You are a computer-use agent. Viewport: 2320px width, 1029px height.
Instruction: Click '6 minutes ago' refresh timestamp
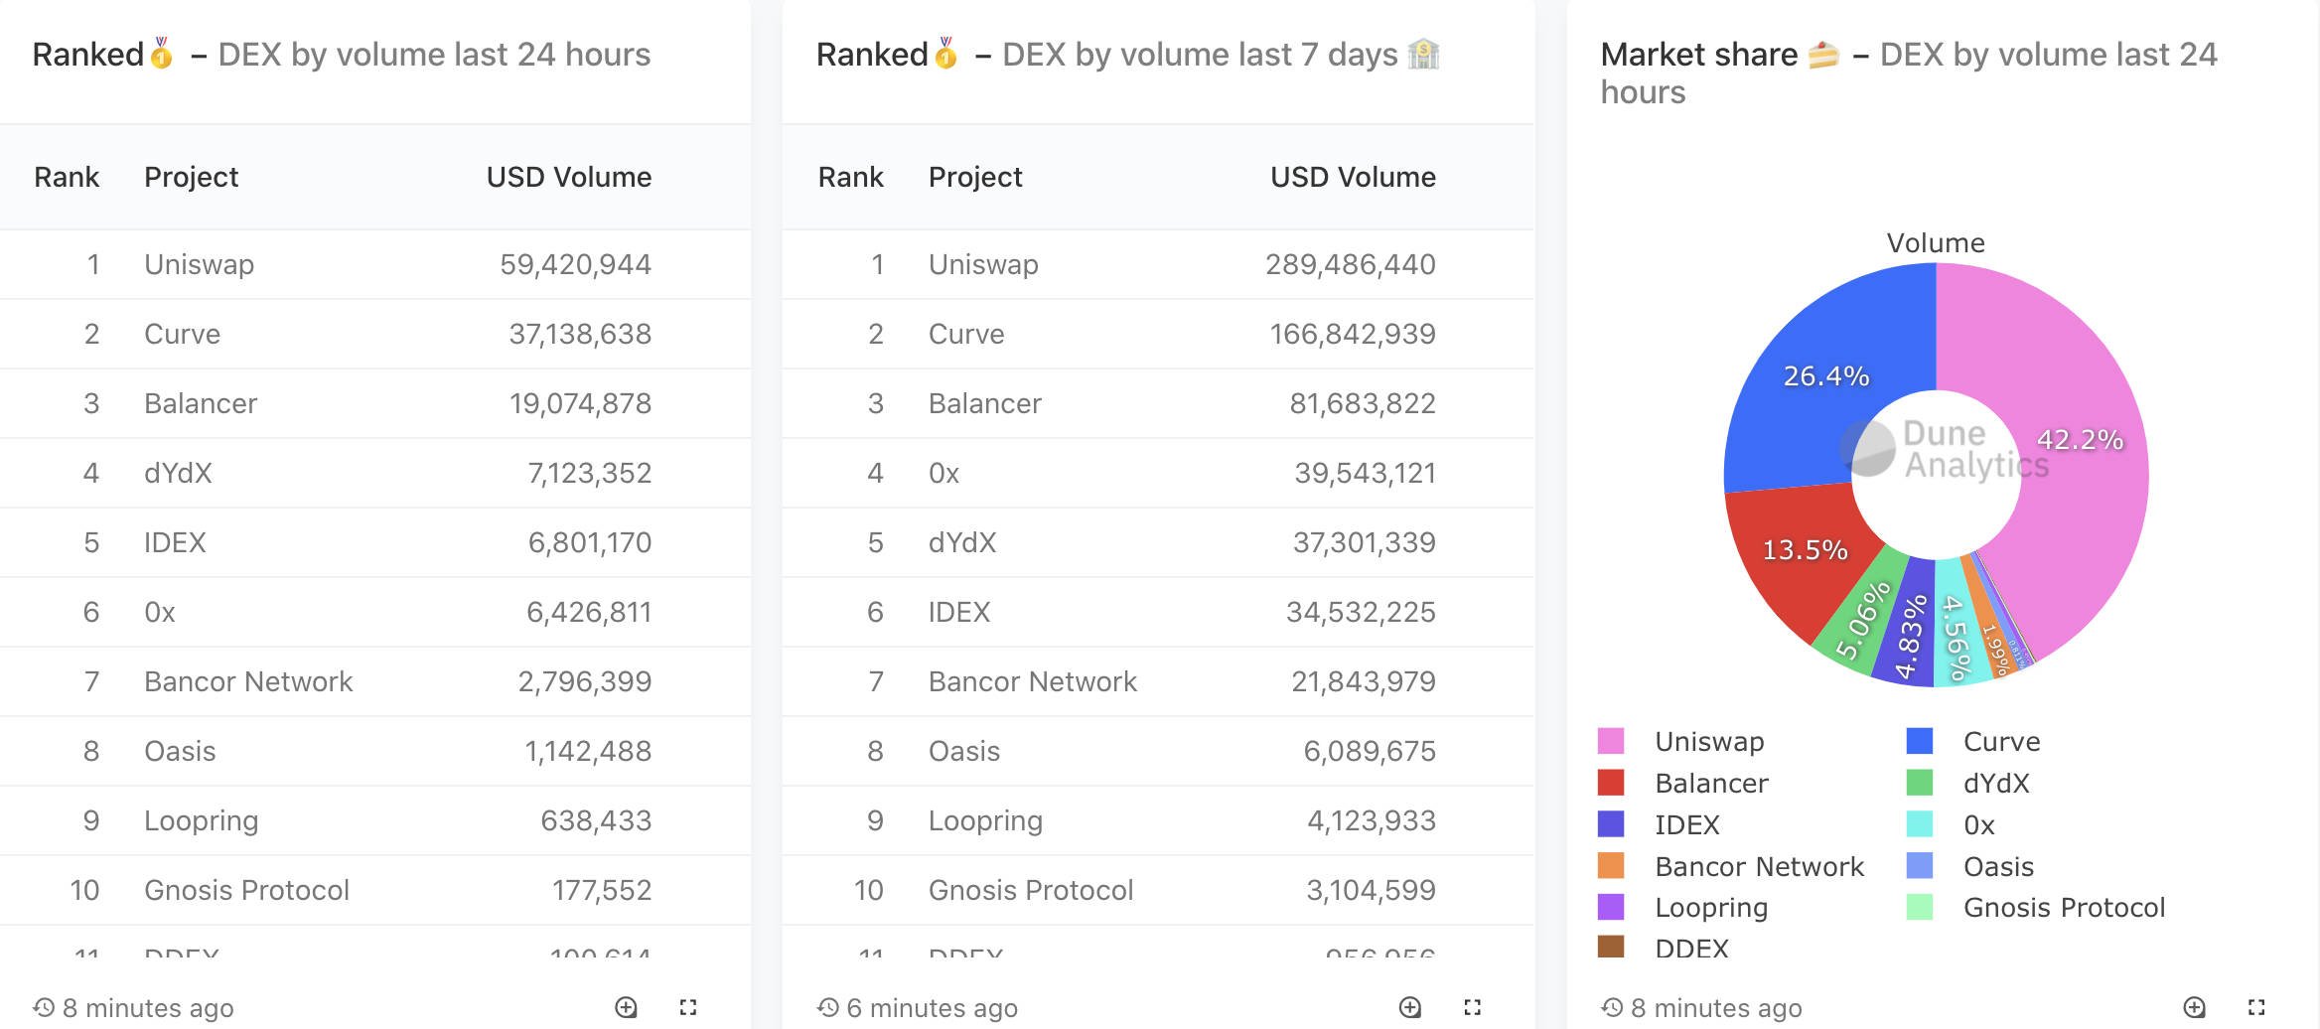point(932,1008)
